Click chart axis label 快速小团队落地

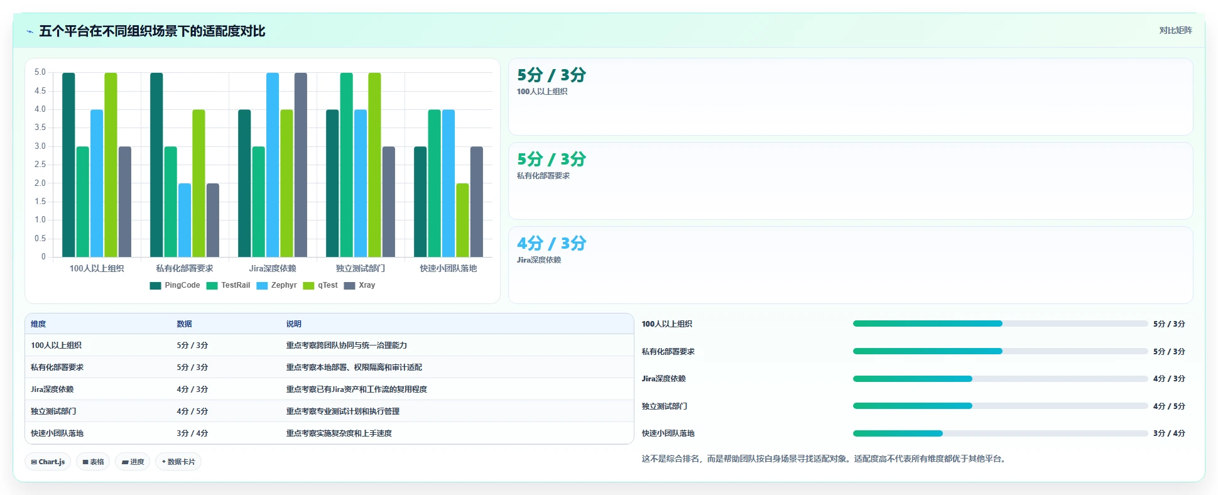point(449,268)
